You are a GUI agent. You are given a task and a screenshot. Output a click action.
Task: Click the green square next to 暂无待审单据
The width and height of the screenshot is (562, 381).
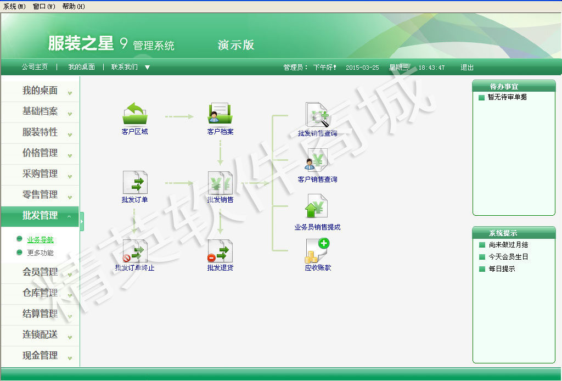coord(482,98)
